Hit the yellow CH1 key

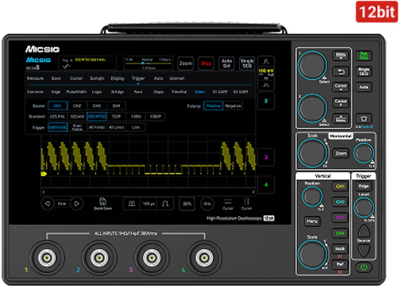[340, 186]
